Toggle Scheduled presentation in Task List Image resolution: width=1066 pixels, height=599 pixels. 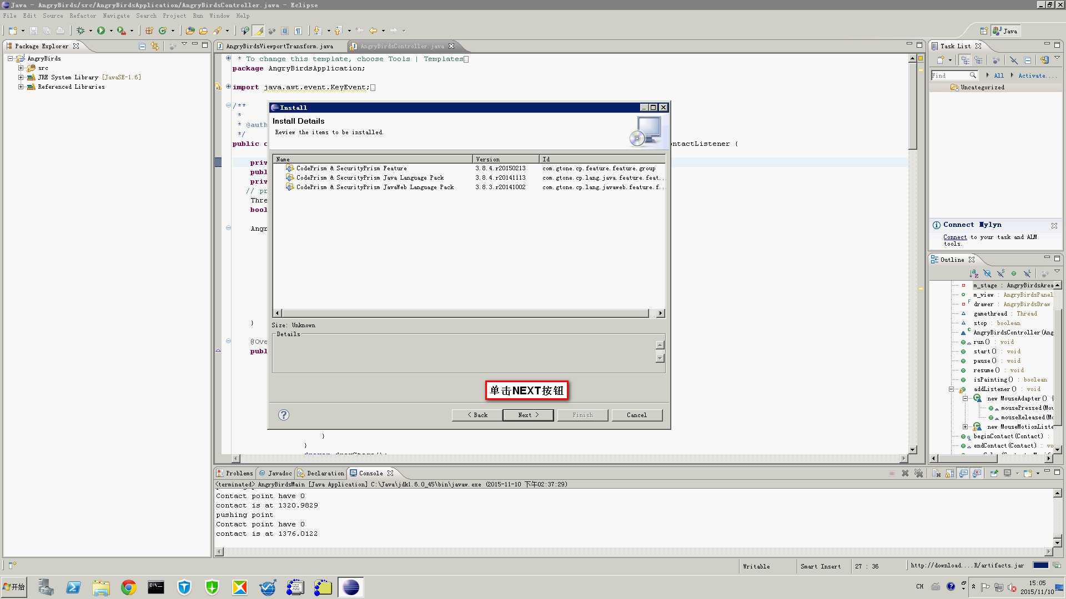click(x=978, y=59)
